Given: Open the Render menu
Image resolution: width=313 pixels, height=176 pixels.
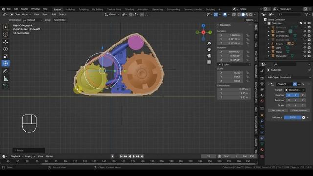Looking at the screenshot, I should pos(24,9).
